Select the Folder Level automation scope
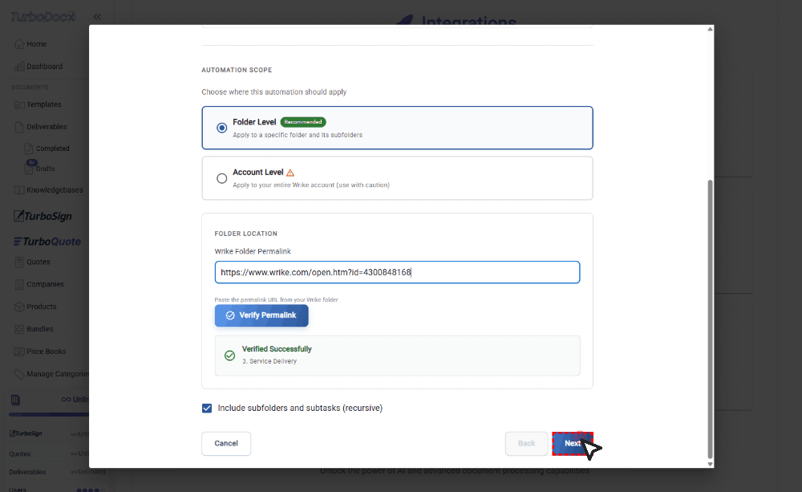The width and height of the screenshot is (802, 492). (221, 127)
